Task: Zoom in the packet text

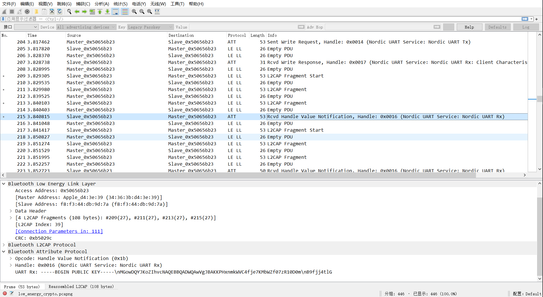Action: pyautogui.click(x=134, y=12)
